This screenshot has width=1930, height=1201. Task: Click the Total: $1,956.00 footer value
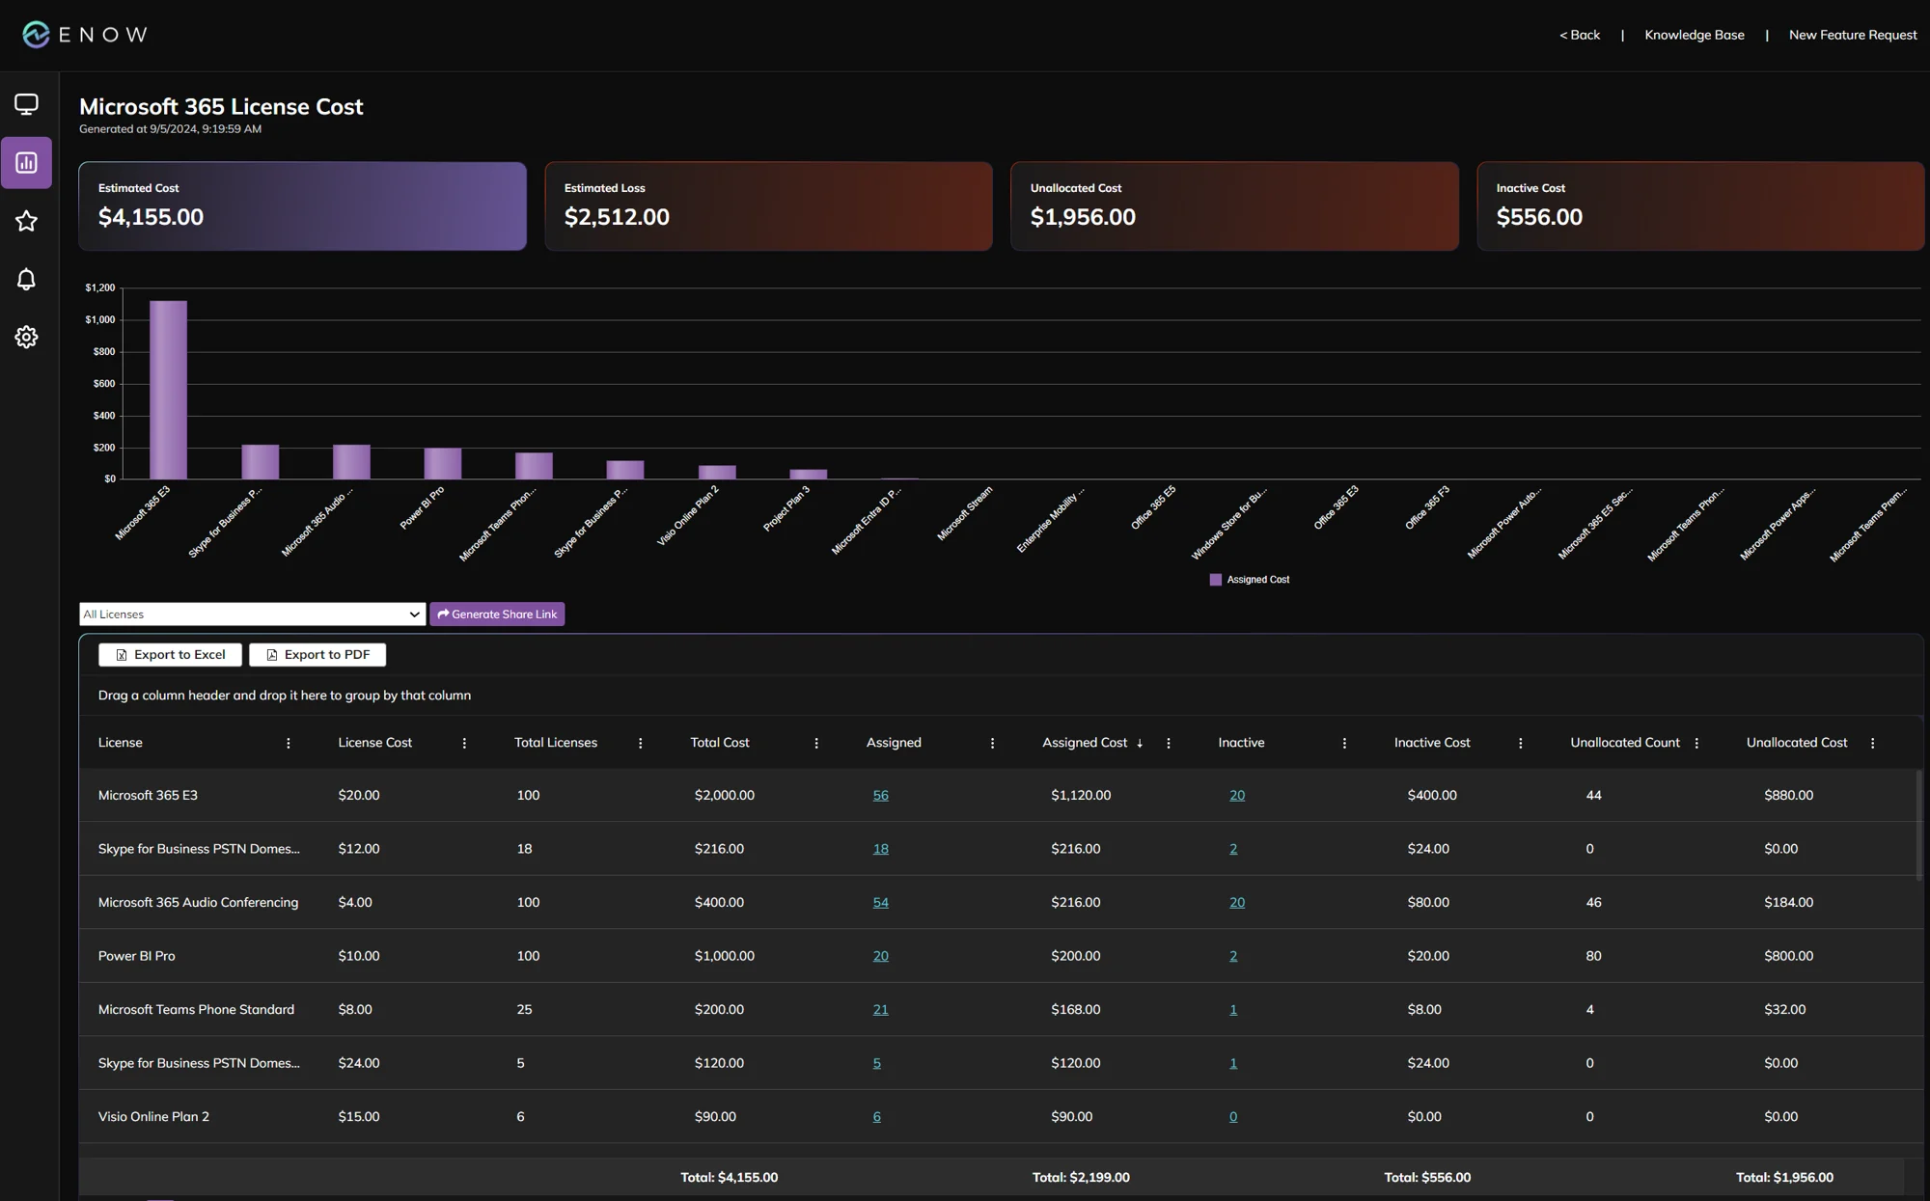click(x=1784, y=1177)
